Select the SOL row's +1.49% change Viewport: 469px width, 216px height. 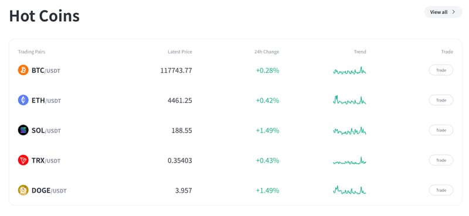pos(267,130)
